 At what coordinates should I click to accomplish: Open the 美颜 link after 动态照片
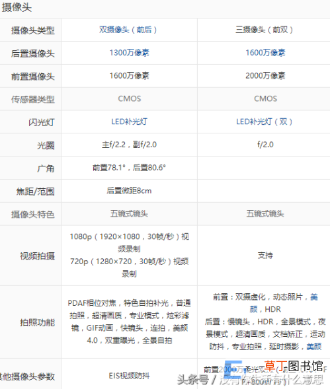pyautogui.click(x=284, y=303)
